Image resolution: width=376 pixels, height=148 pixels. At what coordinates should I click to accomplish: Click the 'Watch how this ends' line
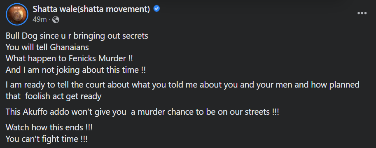(x=49, y=127)
